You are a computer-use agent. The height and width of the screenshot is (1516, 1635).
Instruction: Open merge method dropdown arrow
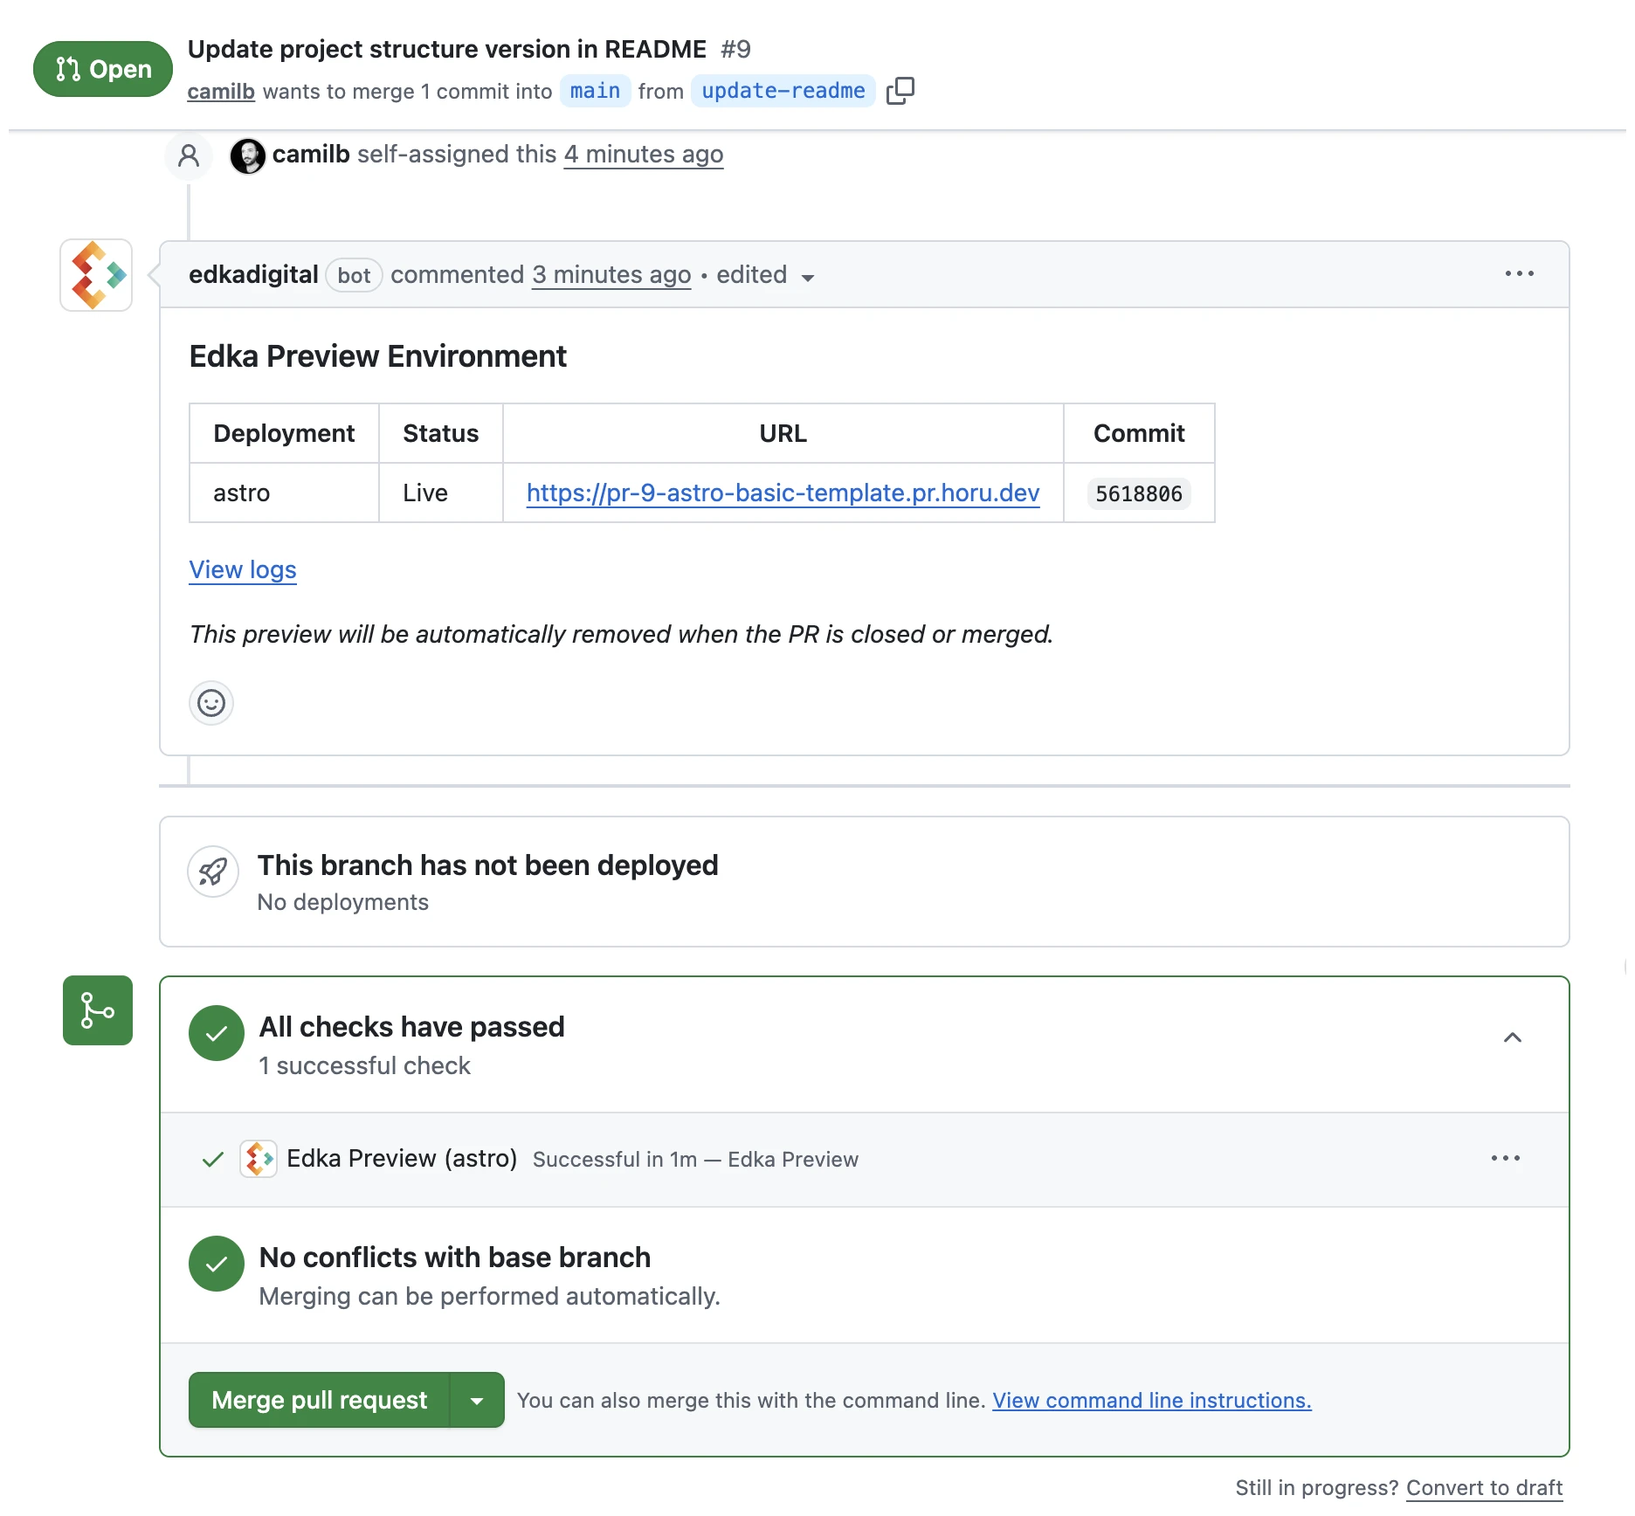click(x=477, y=1401)
